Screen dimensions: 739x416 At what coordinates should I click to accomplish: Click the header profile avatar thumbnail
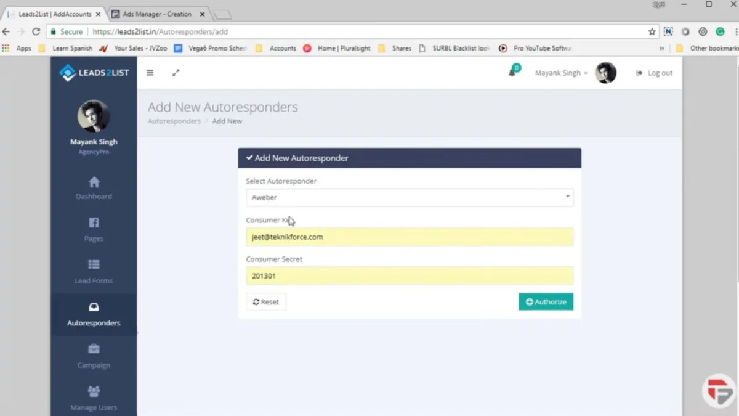coord(605,73)
